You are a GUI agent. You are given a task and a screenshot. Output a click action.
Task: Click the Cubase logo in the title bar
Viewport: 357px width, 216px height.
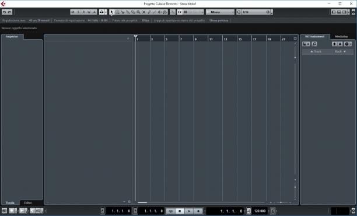3,4
